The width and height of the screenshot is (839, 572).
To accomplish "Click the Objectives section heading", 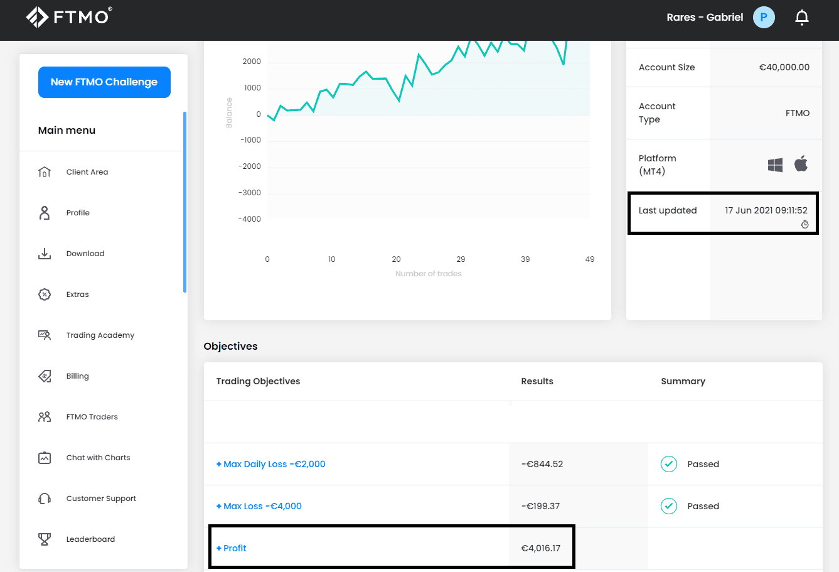I will tap(230, 347).
